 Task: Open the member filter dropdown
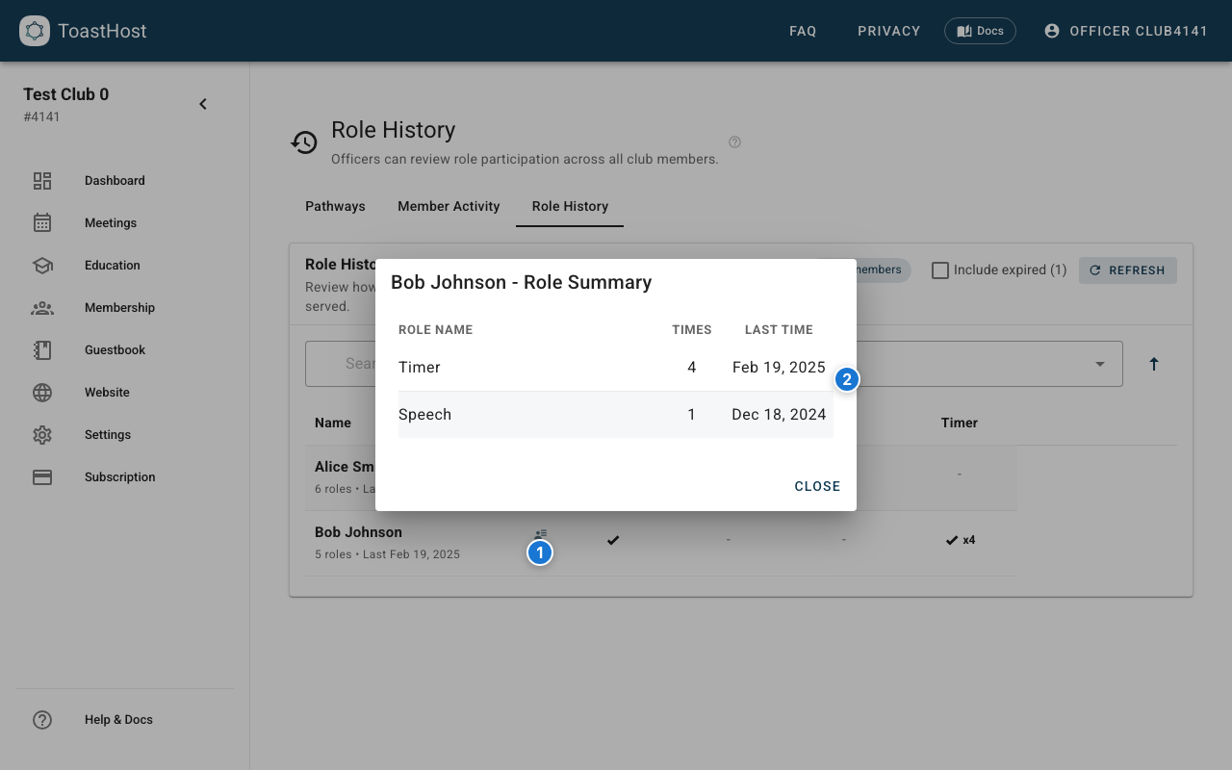[1100, 364]
